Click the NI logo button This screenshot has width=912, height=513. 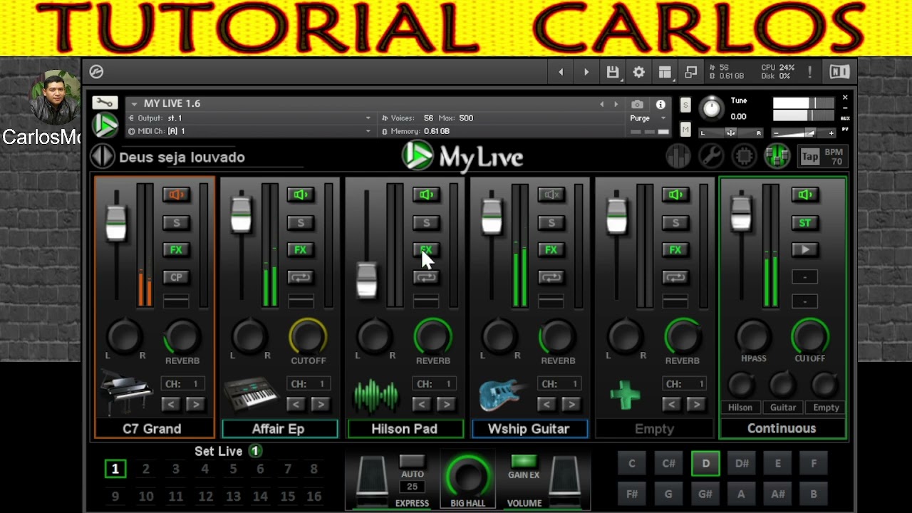[x=839, y=72]
